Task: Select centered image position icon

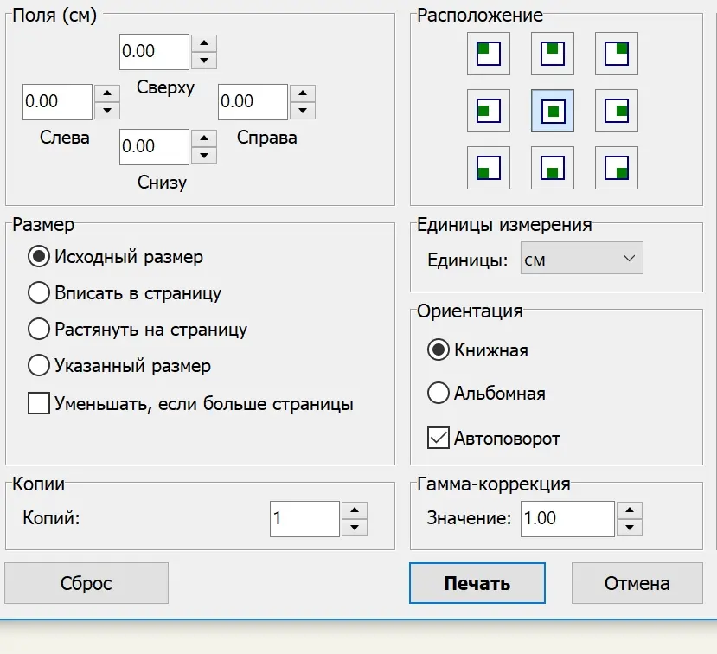Action: tap(553, 111)
